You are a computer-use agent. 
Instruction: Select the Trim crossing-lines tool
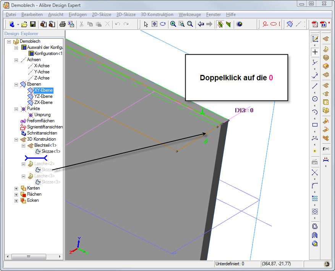[315, 172]
